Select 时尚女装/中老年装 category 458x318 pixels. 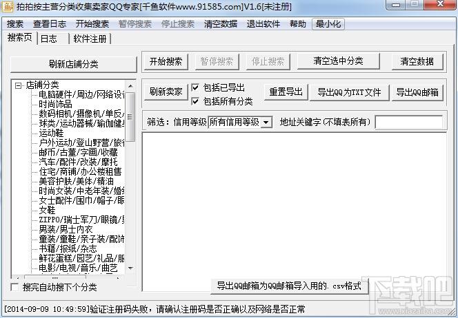tap(81, 191)
